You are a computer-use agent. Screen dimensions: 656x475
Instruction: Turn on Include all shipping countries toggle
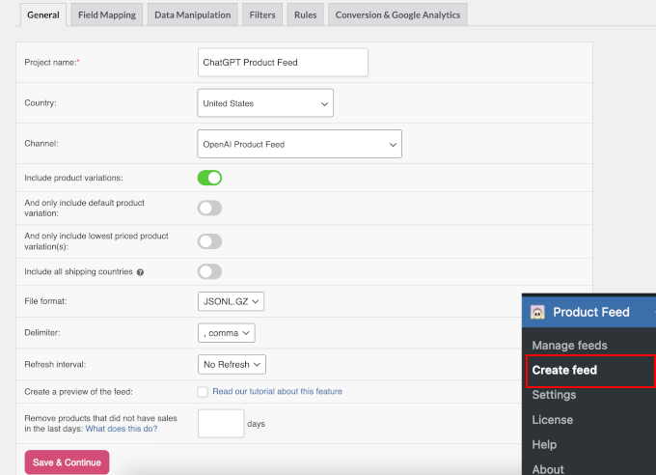(x=209, y=272)
